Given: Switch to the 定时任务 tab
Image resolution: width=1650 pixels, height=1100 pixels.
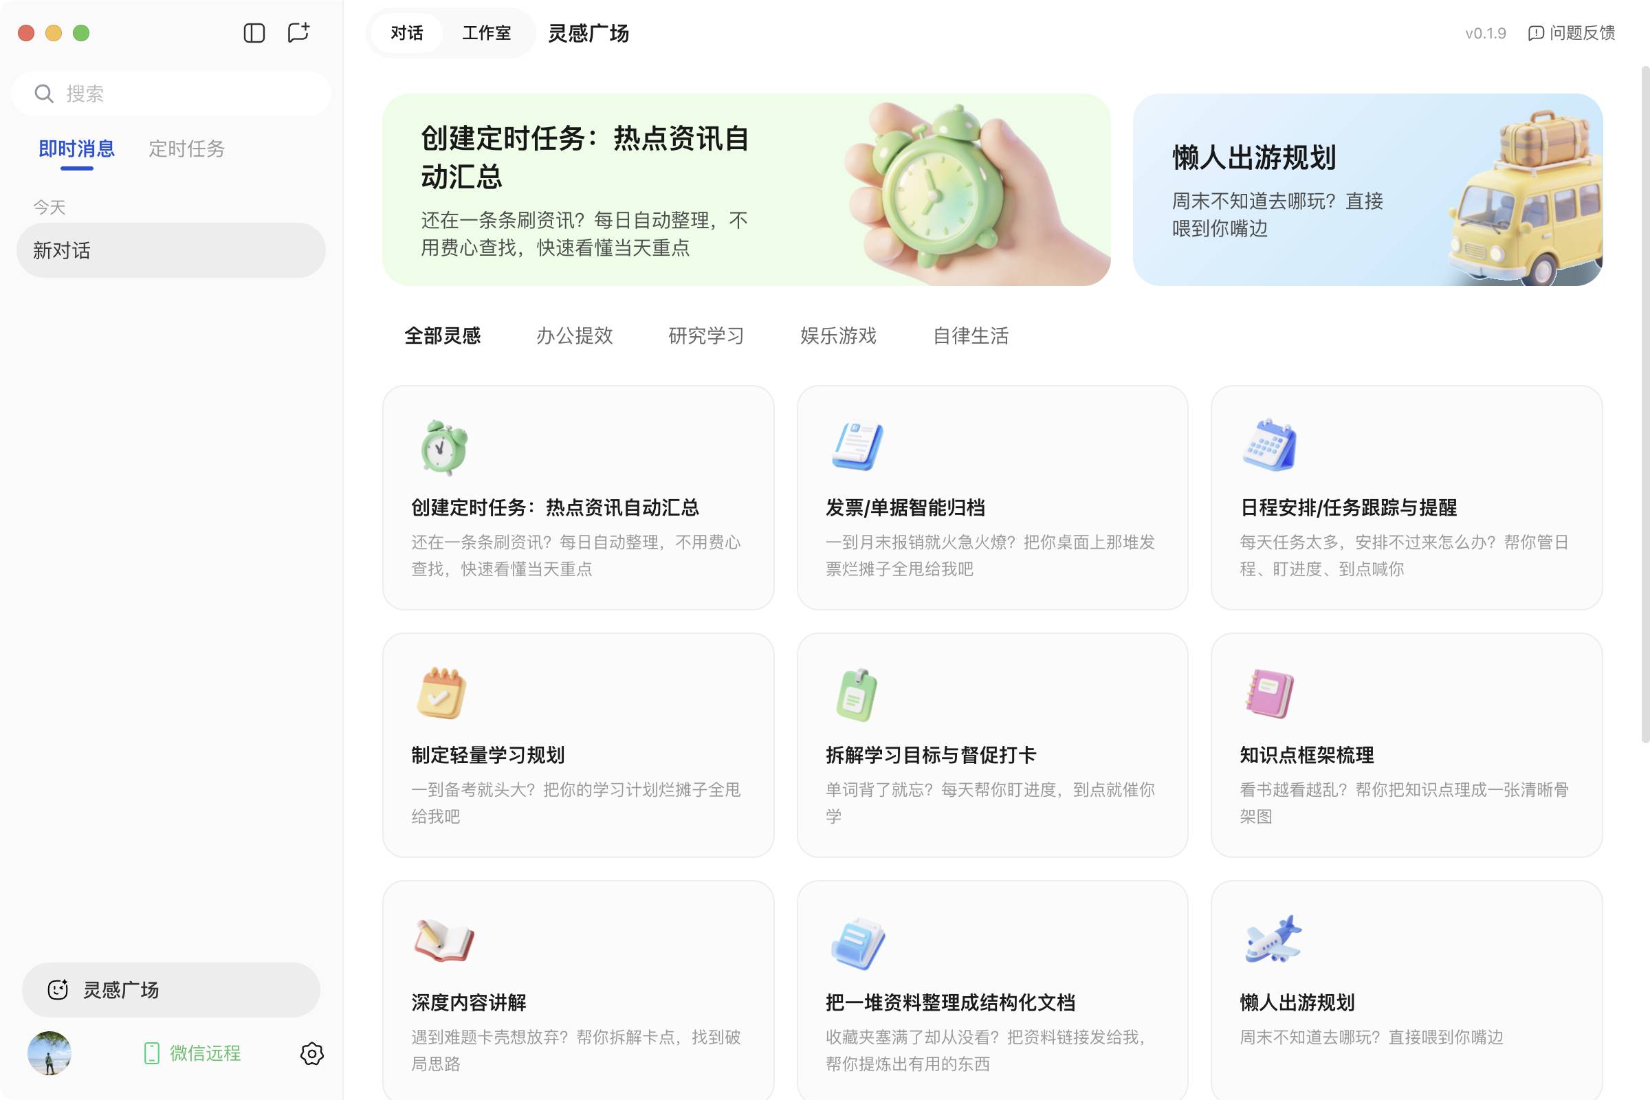Looking at the screenshot, I should pos(186,148).
